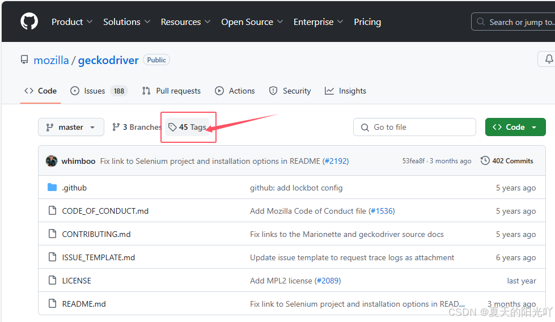
Task: Click whimboo's avatar thumbnail
Action: point(52,161)
